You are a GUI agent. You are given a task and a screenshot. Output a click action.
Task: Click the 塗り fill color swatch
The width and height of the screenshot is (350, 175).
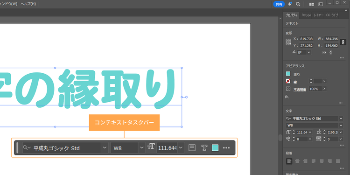[288, 74]
